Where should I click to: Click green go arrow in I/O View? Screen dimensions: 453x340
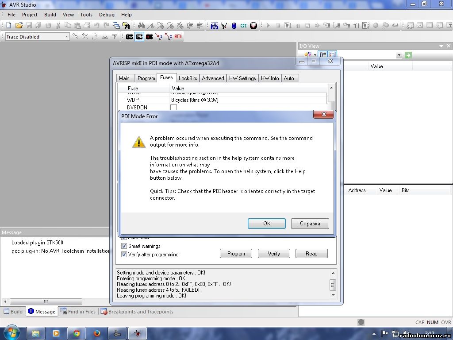(x=408, y=55)
